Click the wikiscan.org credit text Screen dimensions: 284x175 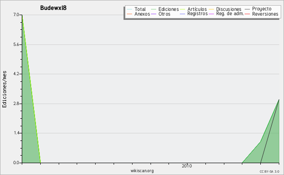(142, 171)
